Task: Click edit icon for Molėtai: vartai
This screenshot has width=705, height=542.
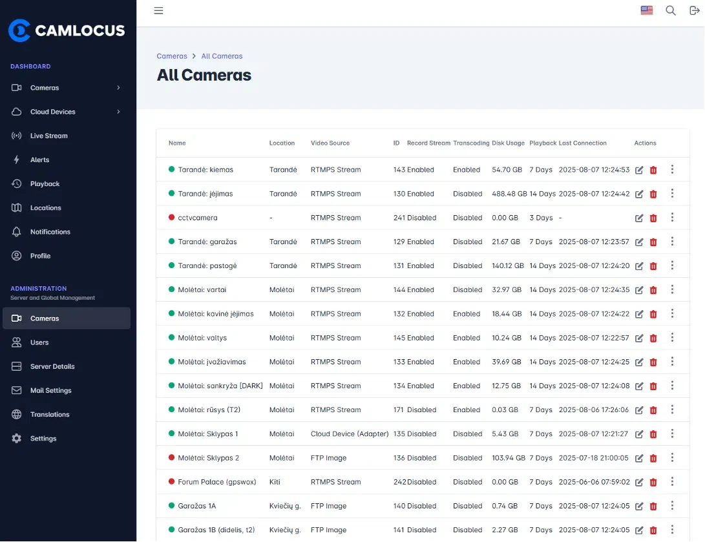Action: (x=639, y=290)
